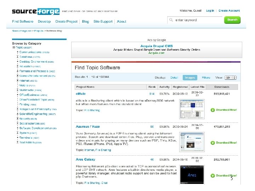The width and height of the screenshot is (255, 191).
Task: Expand the Security category node
Action: [x=17, y=118]
